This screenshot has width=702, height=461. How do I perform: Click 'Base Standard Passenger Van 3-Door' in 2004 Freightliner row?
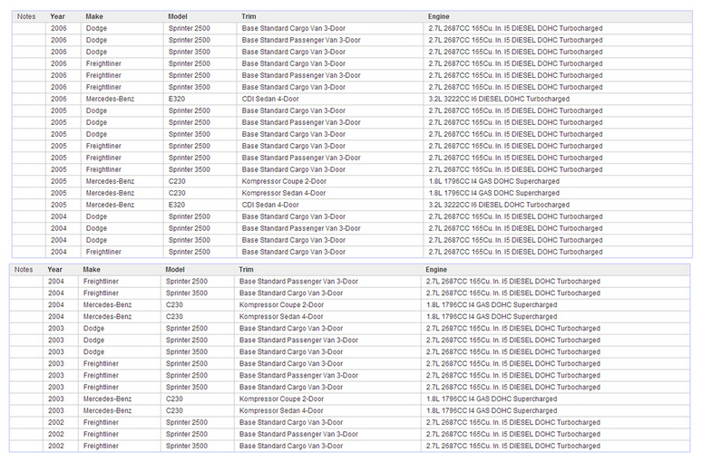point(298,282)
